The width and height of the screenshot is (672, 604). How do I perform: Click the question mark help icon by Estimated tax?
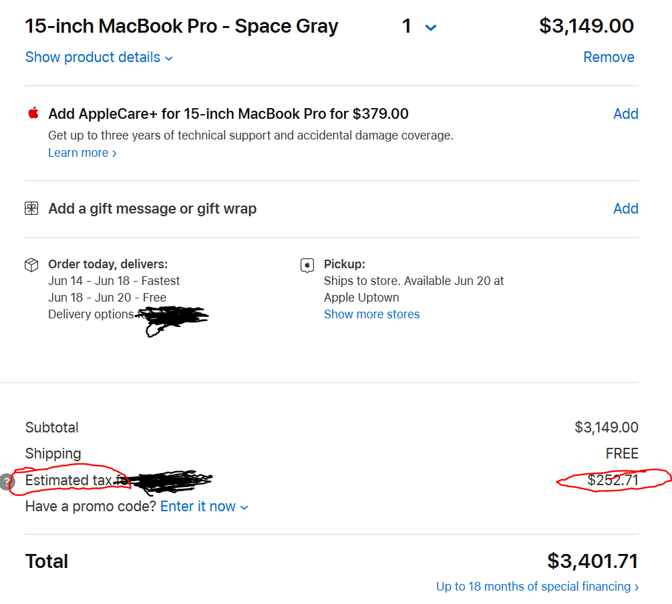[7, 481]
